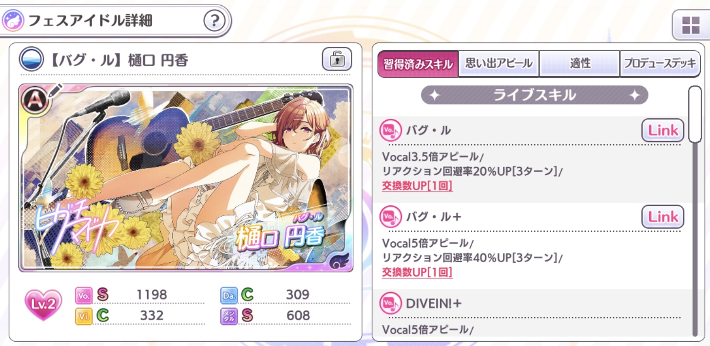
Task: Click the Vocal stat Vo. icon
Action: [x=83, y=295]
